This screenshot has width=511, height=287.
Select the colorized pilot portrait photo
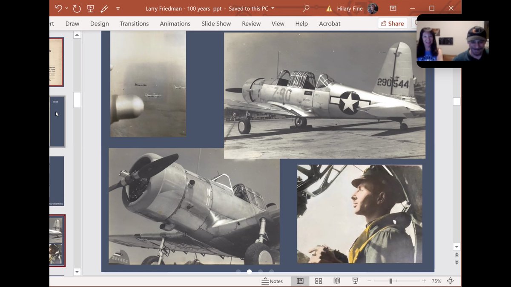point(360,214)
